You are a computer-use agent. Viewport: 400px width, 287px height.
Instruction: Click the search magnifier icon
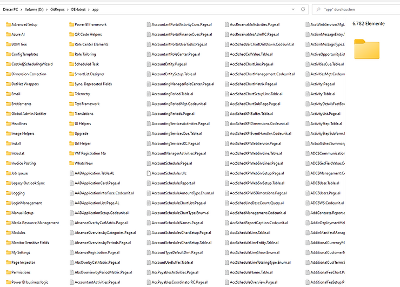click(317, 10)
